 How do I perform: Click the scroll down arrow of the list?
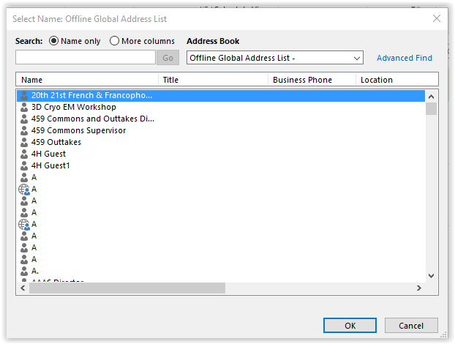[431, 276]
